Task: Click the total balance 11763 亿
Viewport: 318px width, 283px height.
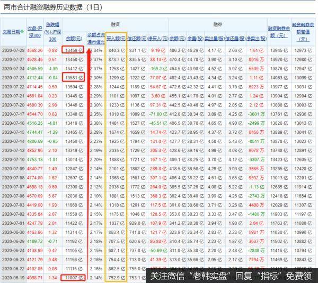Action: coord(279,223)
